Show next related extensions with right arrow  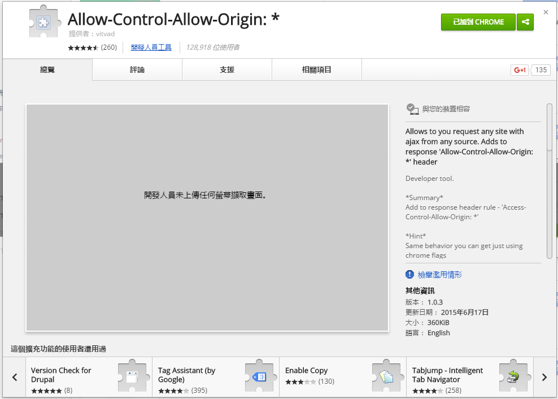pyautogui.click(x=544, y=377)
